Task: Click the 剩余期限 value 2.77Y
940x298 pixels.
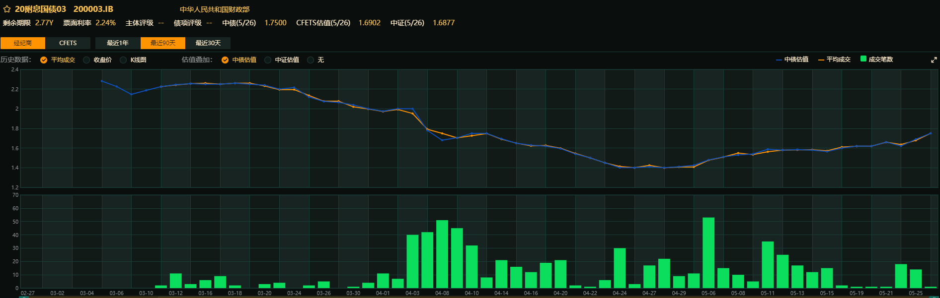Action: coord(44,23)
